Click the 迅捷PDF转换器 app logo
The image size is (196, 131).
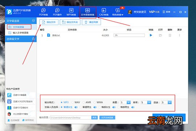point(9,12)
